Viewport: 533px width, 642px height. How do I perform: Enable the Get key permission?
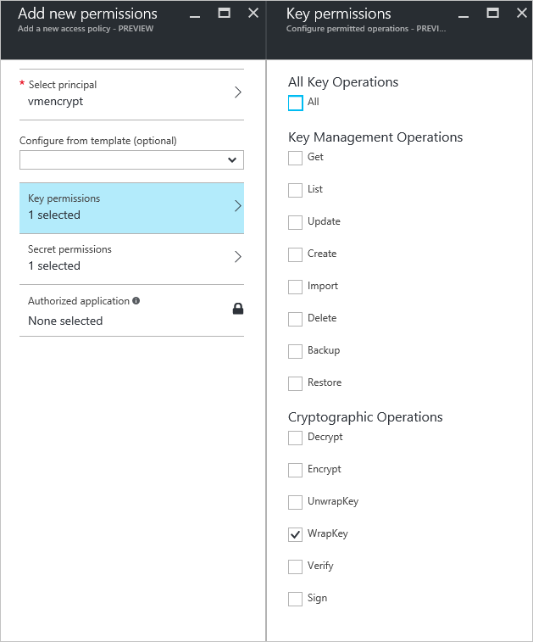(295, 158)
